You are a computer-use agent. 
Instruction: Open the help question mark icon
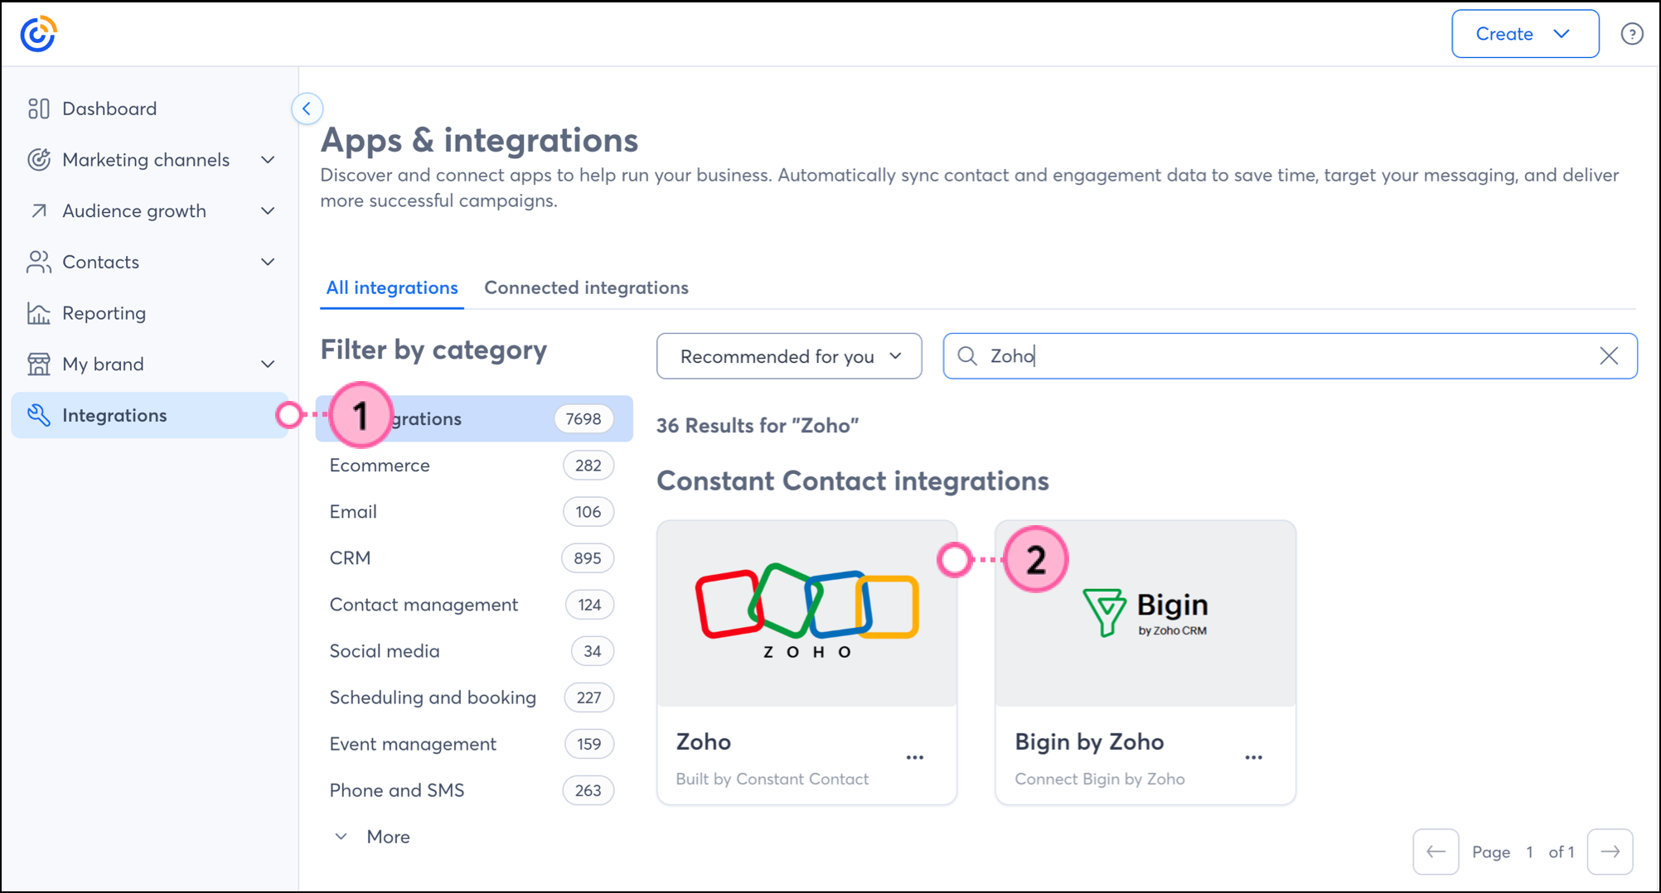[x=1631, y=34]
